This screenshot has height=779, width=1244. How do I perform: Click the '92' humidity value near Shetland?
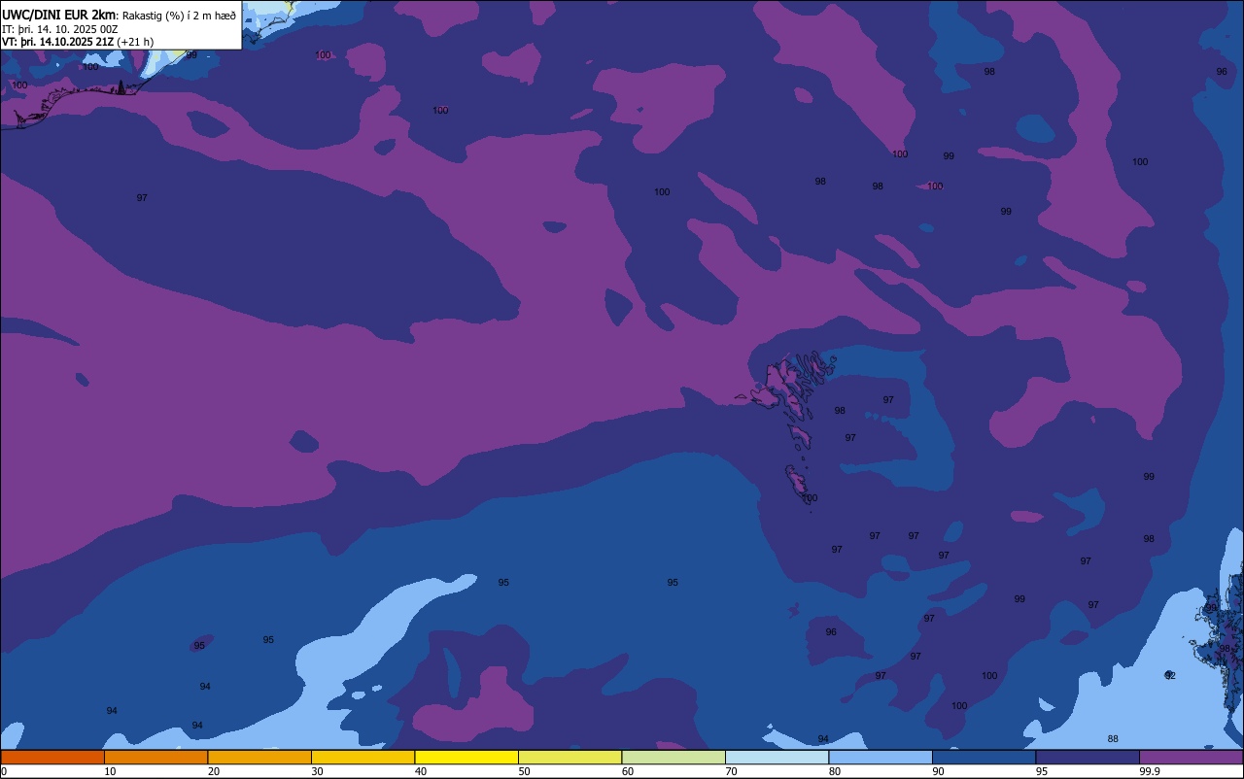pyautogui.click(x=1170, y=675)
